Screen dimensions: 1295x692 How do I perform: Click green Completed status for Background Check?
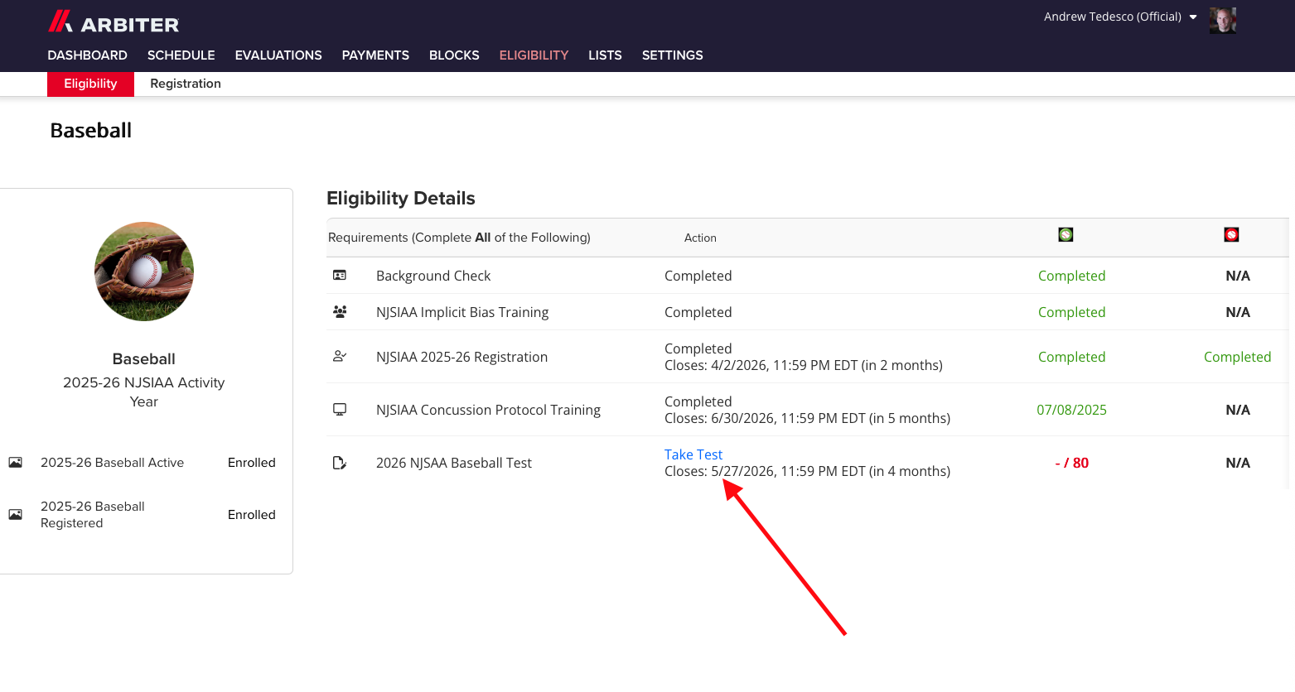pyautogui.click(x=1071, y=276)
